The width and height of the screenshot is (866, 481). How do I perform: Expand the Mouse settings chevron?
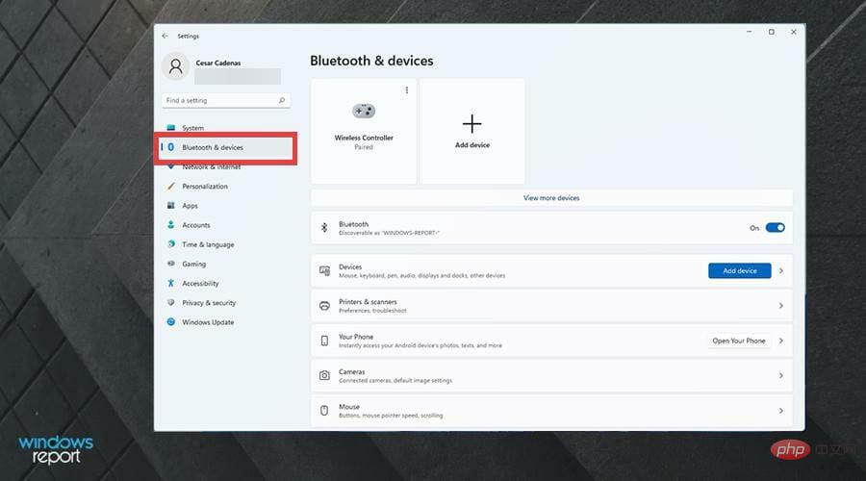click(x=780, y=411)
